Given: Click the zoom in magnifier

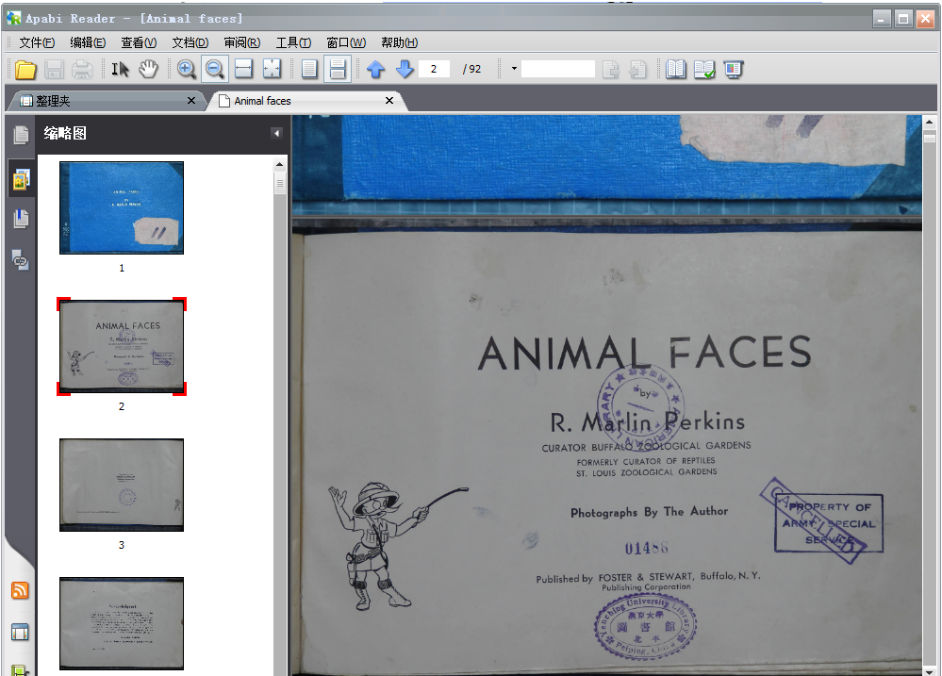Looking at the screenshot, I should [187, 70].
